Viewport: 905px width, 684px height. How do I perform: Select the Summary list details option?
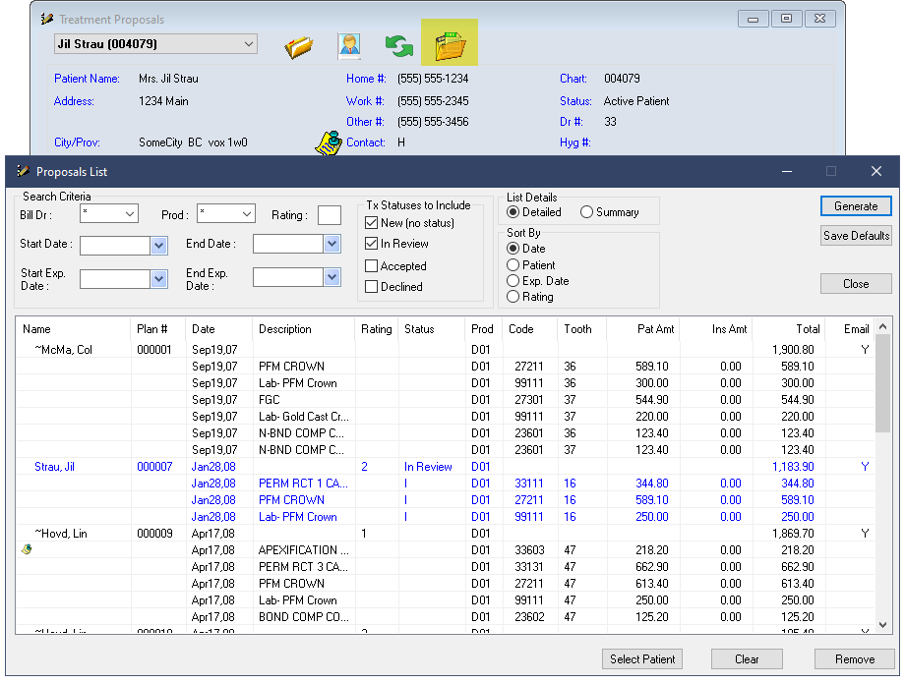587,212
